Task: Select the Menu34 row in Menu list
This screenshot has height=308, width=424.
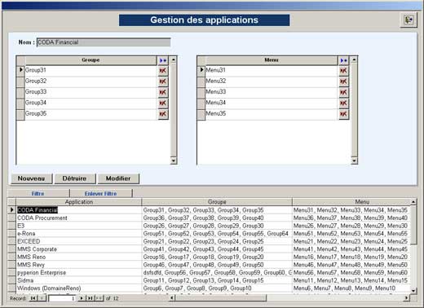Action: [272, 103]
